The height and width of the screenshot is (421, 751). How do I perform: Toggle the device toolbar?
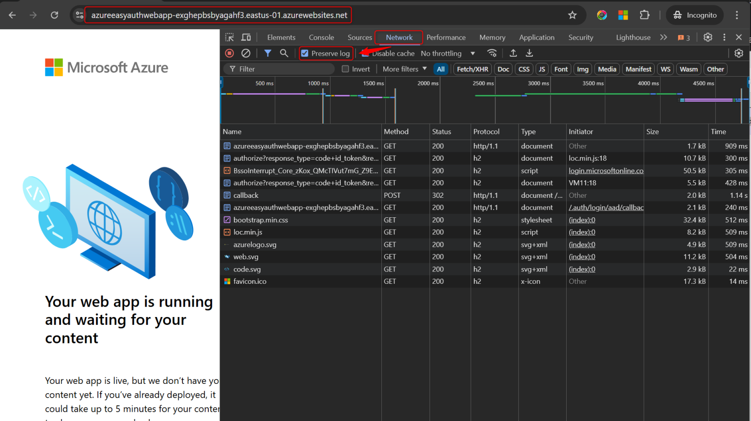click(x=245, y=37)
